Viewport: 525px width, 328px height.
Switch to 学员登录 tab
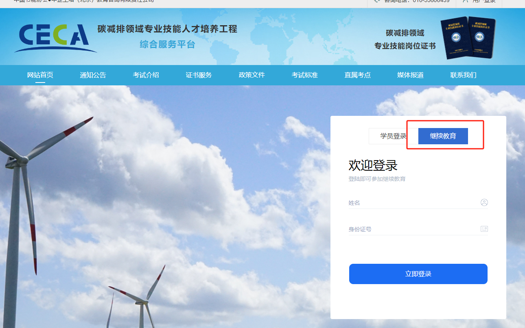(x=394, y=136)
